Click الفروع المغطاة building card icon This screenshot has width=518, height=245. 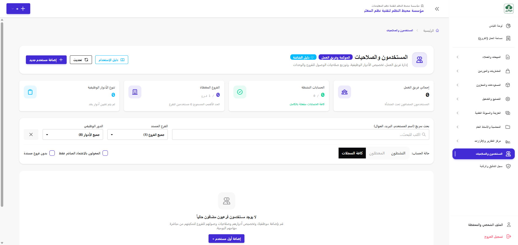[135, 92]
